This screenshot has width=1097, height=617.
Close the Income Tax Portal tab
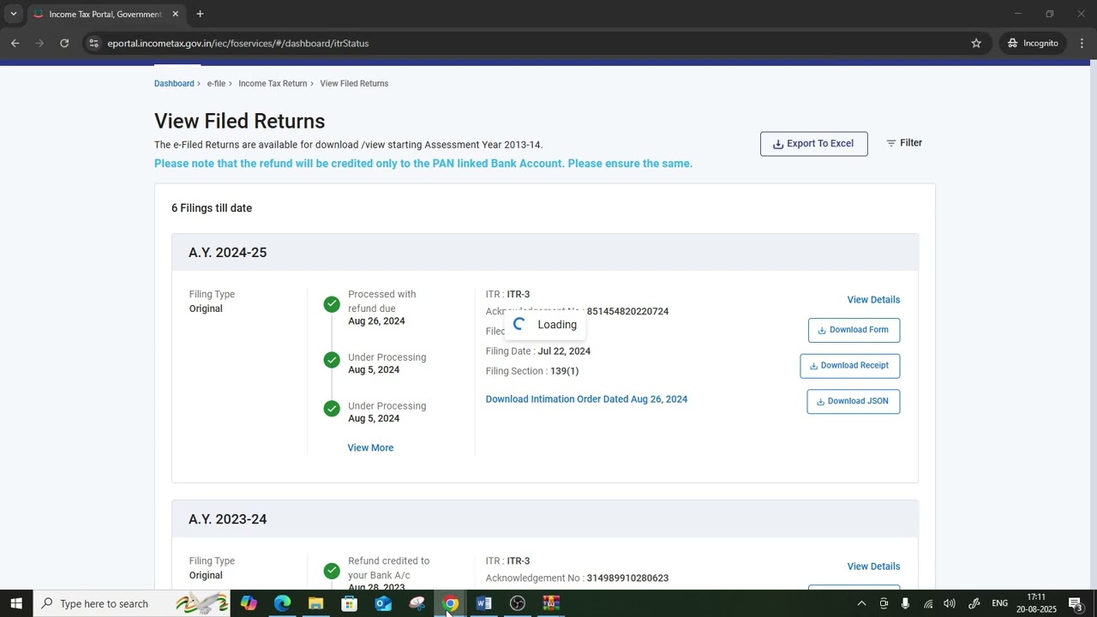point(176,14)
